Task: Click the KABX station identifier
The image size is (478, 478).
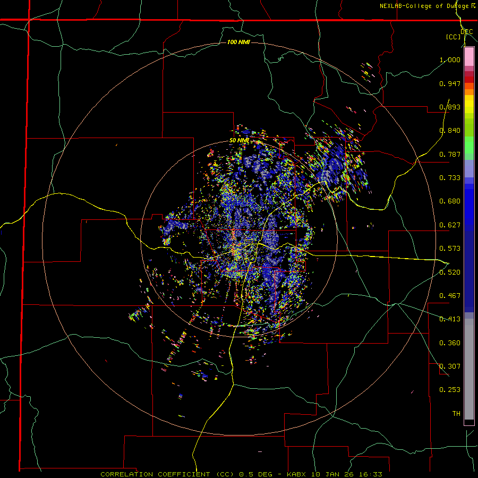Action: coord(297,474)
